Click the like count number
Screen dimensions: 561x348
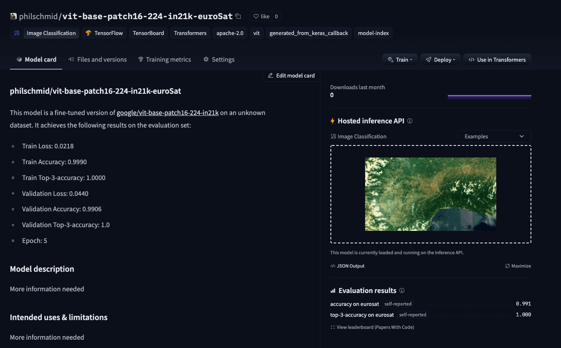[276, 16]
